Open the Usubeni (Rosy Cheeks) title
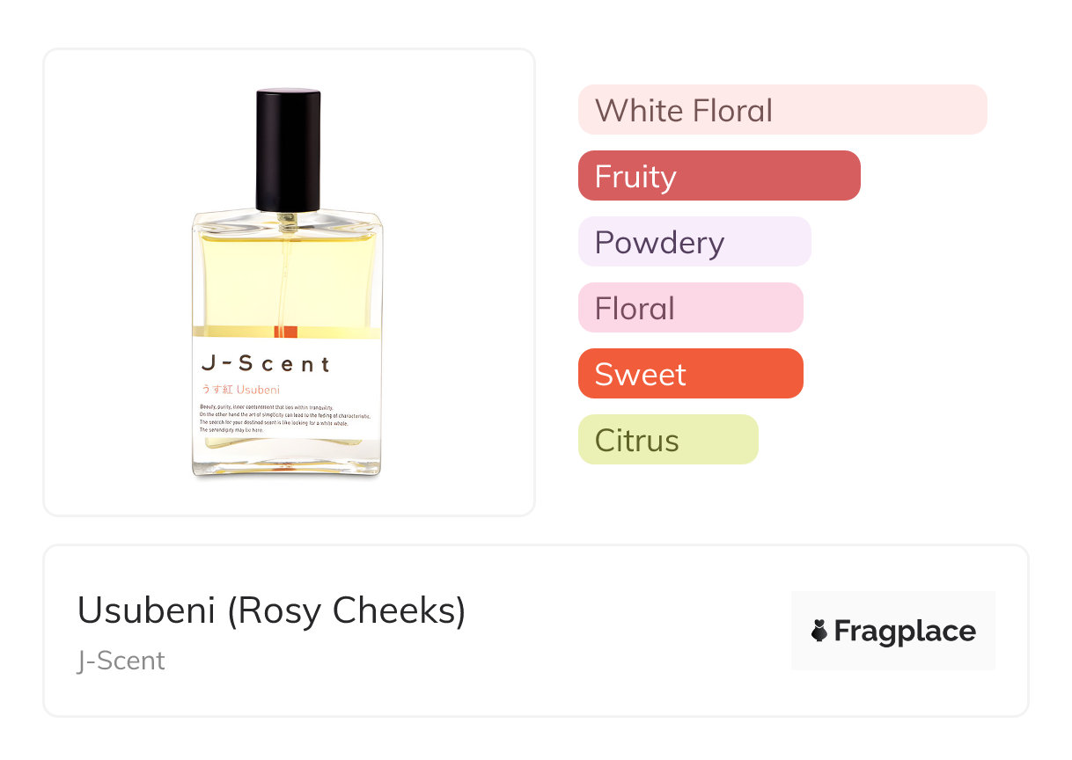Viewport: 1072px width, 760px height. point(271,610)
